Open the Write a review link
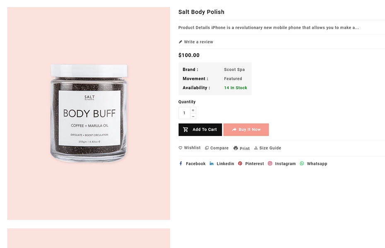 coord(199,42)
